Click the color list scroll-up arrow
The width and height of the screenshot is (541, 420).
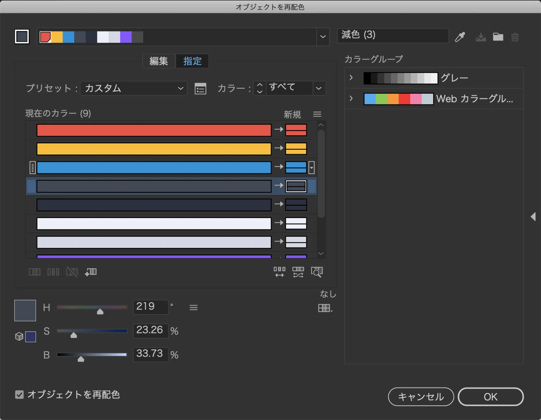pyautogui.click(x=321, y=125)
